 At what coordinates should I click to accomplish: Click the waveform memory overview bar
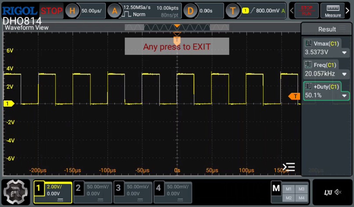pyautogui.click(x=177, y=27)
